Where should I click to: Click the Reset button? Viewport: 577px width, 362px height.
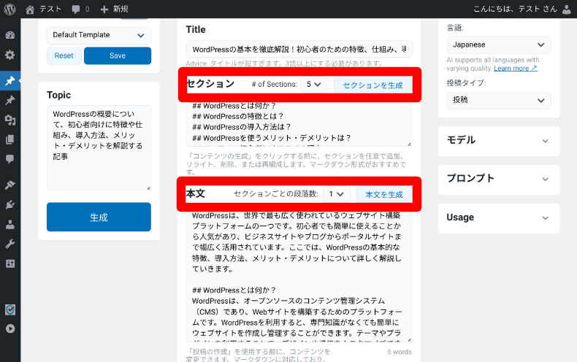click(64, 55)
